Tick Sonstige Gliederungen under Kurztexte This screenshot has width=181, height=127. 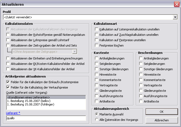[x=96, y=69]
